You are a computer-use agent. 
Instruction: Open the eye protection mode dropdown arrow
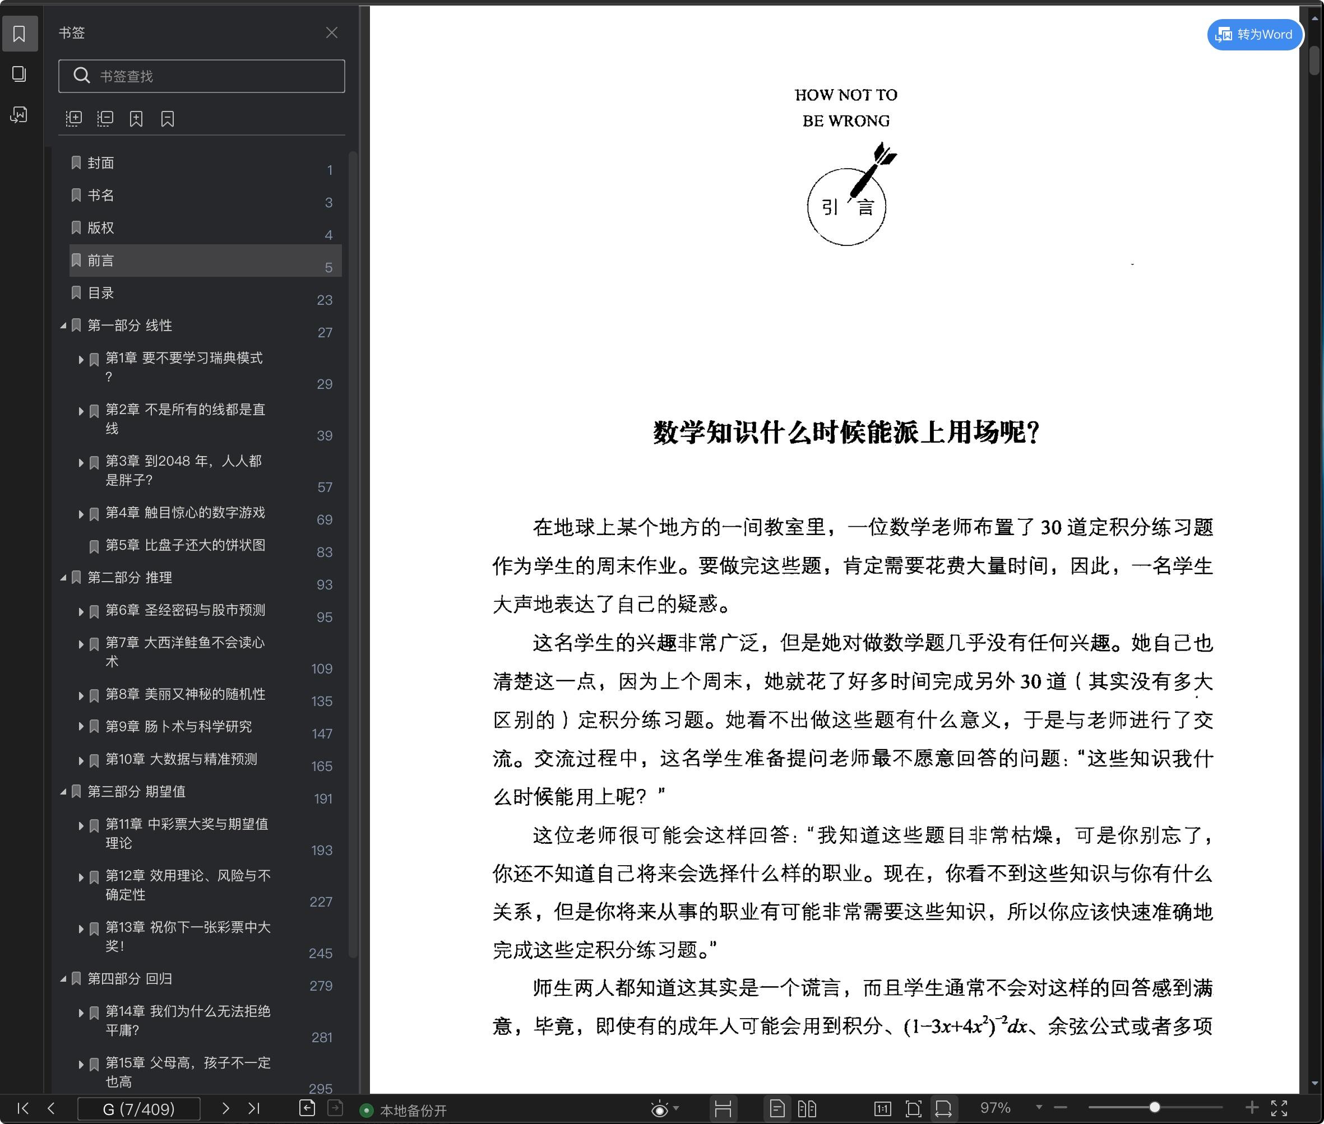pos(677,1109)
